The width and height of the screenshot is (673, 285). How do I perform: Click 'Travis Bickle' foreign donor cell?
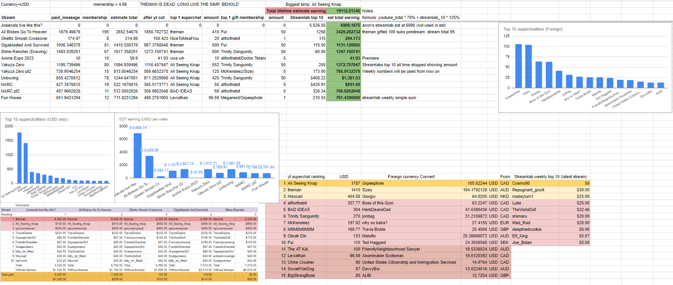pyautogui.click(x=374, y=229)
